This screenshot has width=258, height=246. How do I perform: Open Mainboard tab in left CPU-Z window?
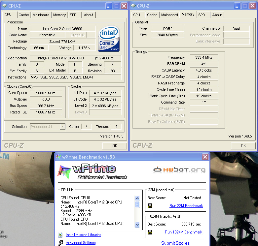[x=41, y=15]
